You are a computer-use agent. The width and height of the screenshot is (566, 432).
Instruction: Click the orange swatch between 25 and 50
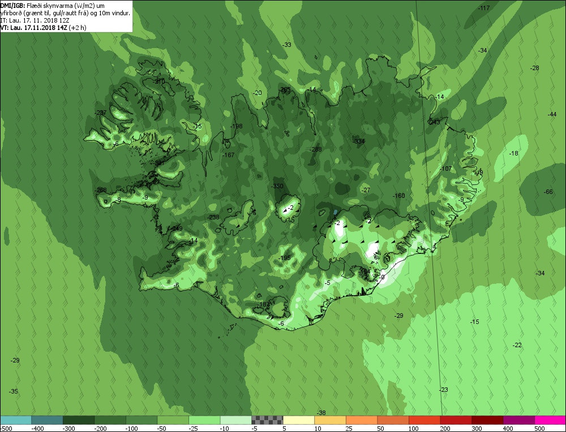click(x=361, y=420)
